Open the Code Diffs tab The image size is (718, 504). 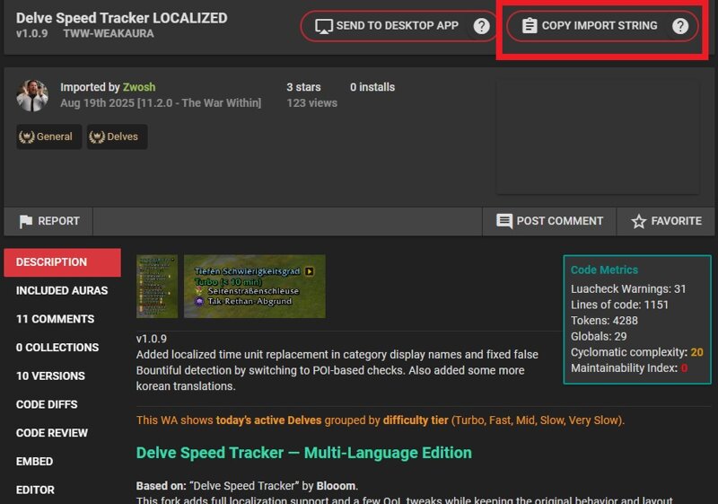pyautogui.click(x=62, y=404)
